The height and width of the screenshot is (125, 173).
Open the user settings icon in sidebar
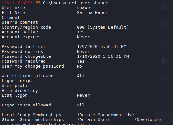[165, 6]
